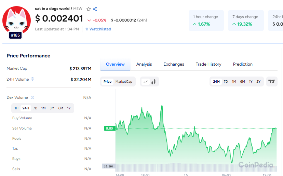Set Dex Volume period to 1M
The image size is (283, 176).
[x=43, y=108]
